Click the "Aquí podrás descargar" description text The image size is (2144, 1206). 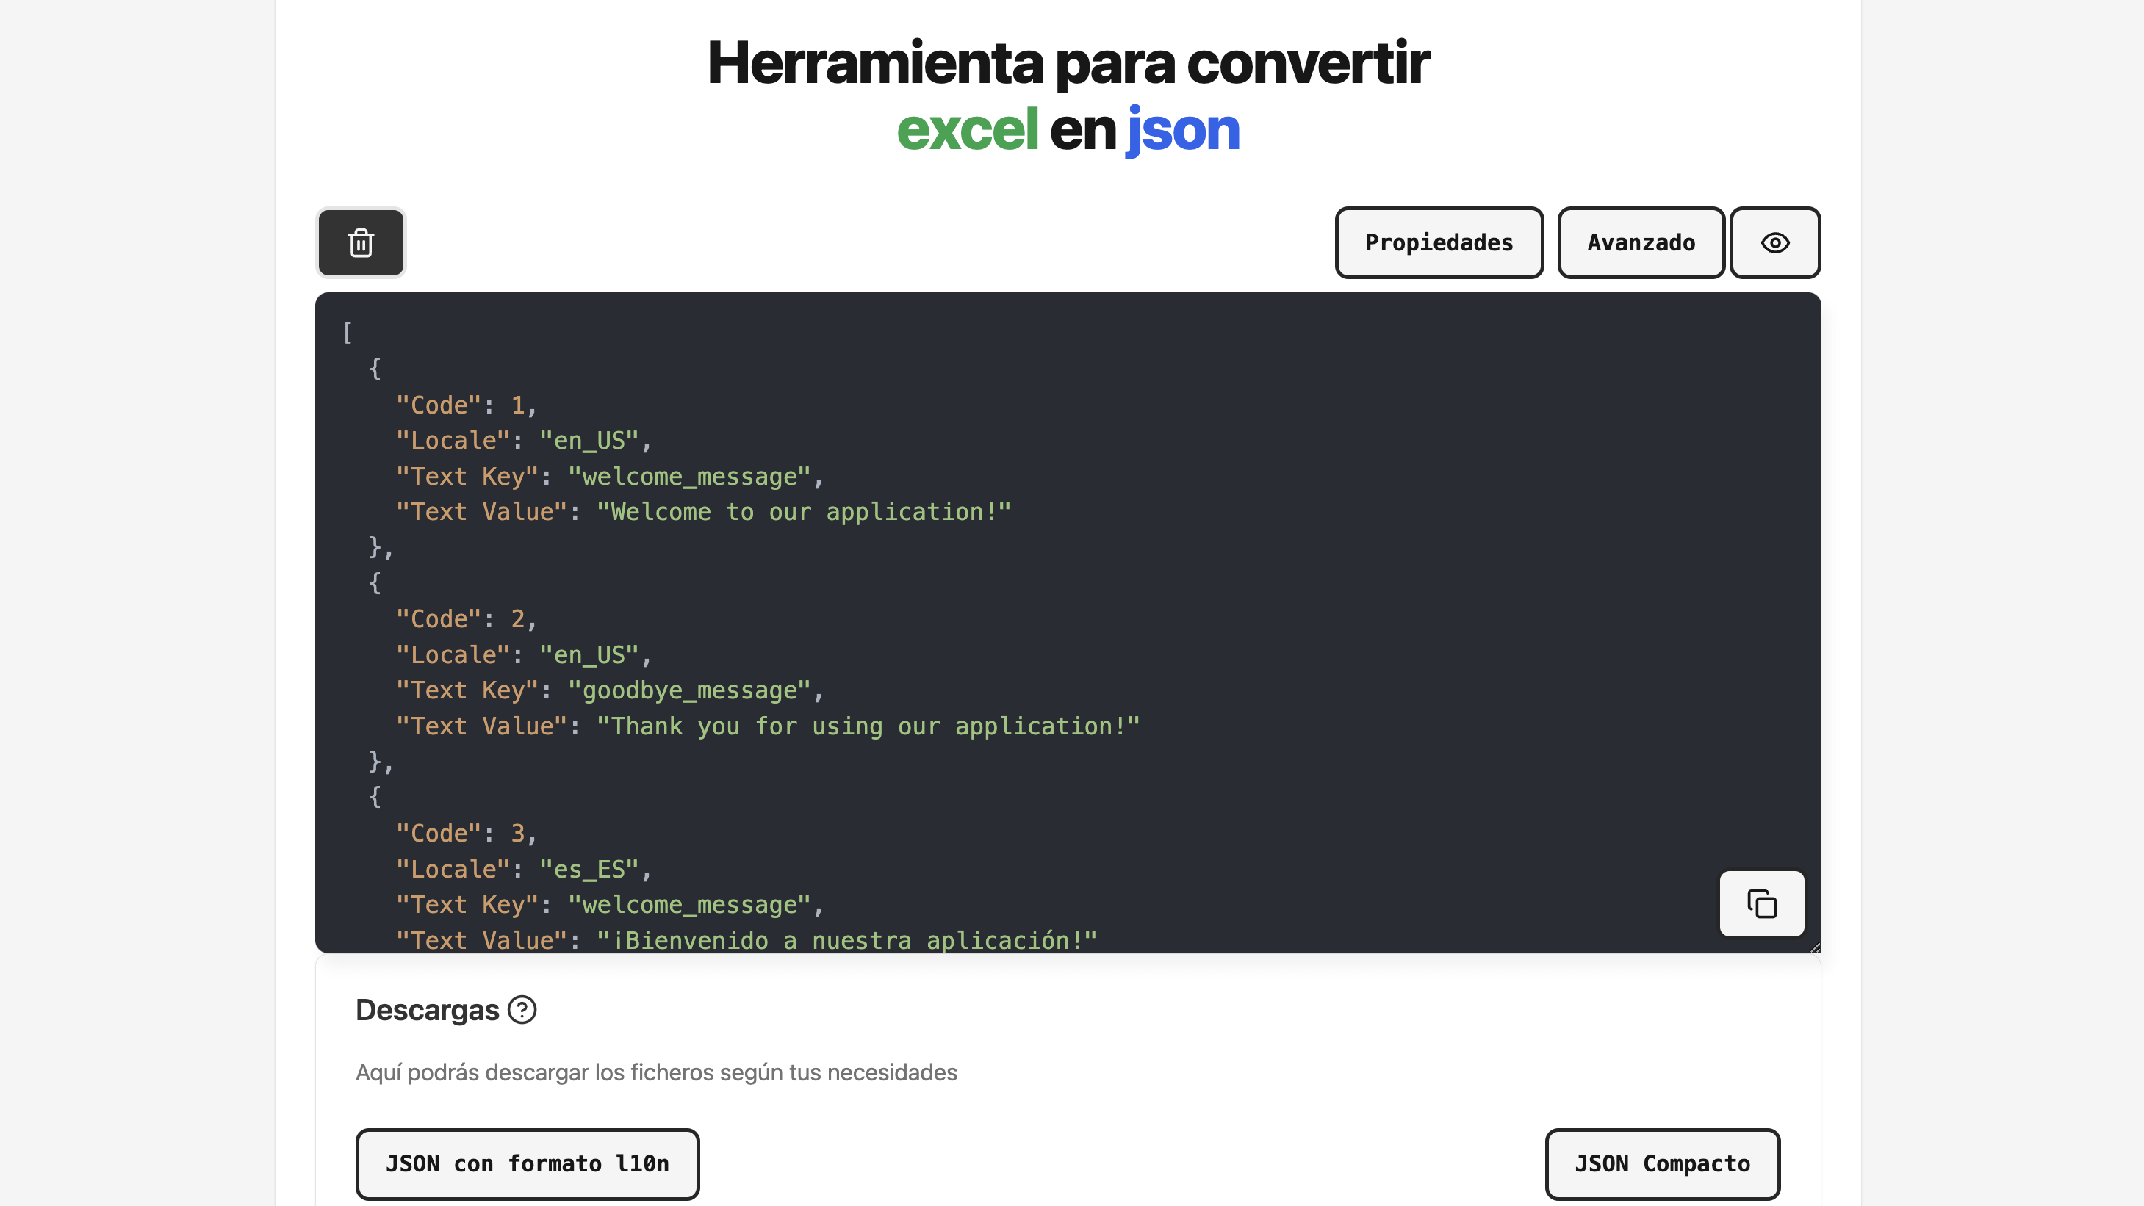pyautogui.click(x=656, y=1072)
